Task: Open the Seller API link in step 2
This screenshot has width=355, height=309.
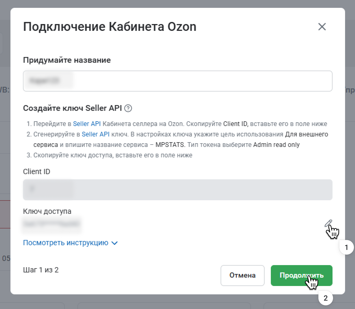Action: point(96,134)
